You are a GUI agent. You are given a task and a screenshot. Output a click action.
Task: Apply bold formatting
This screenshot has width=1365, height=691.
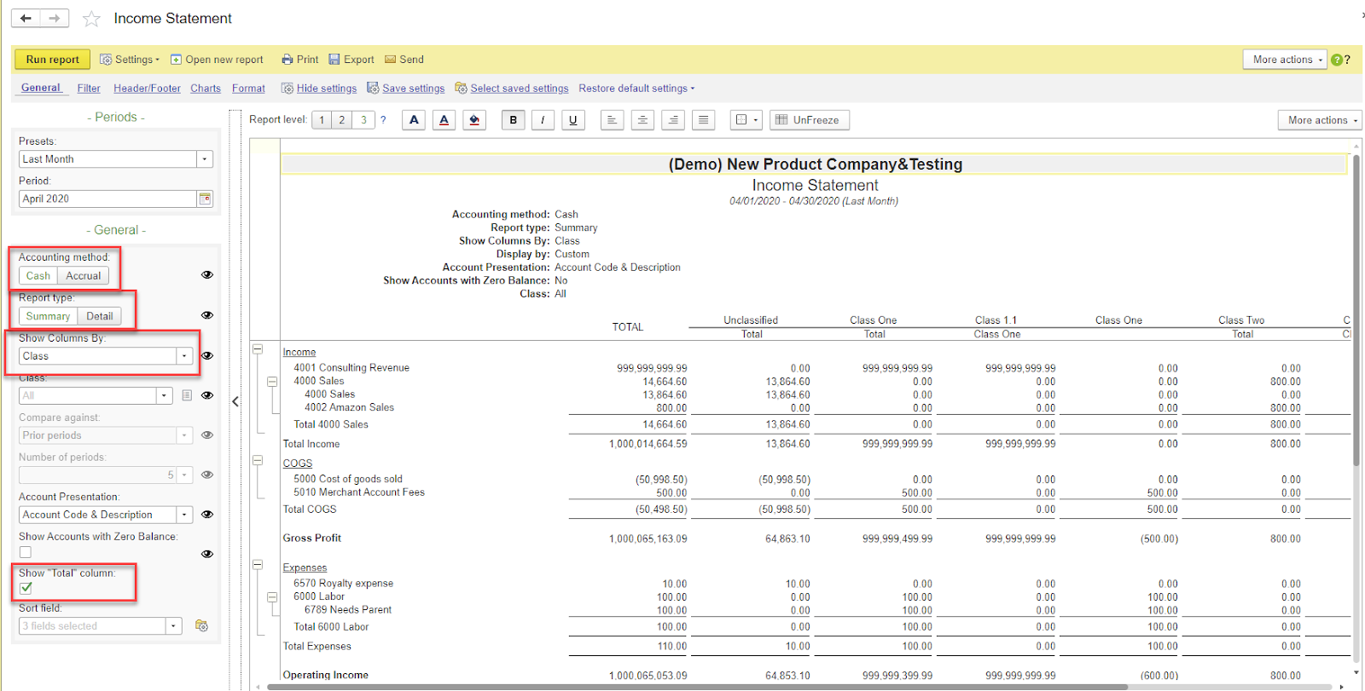tap(513, 120)
